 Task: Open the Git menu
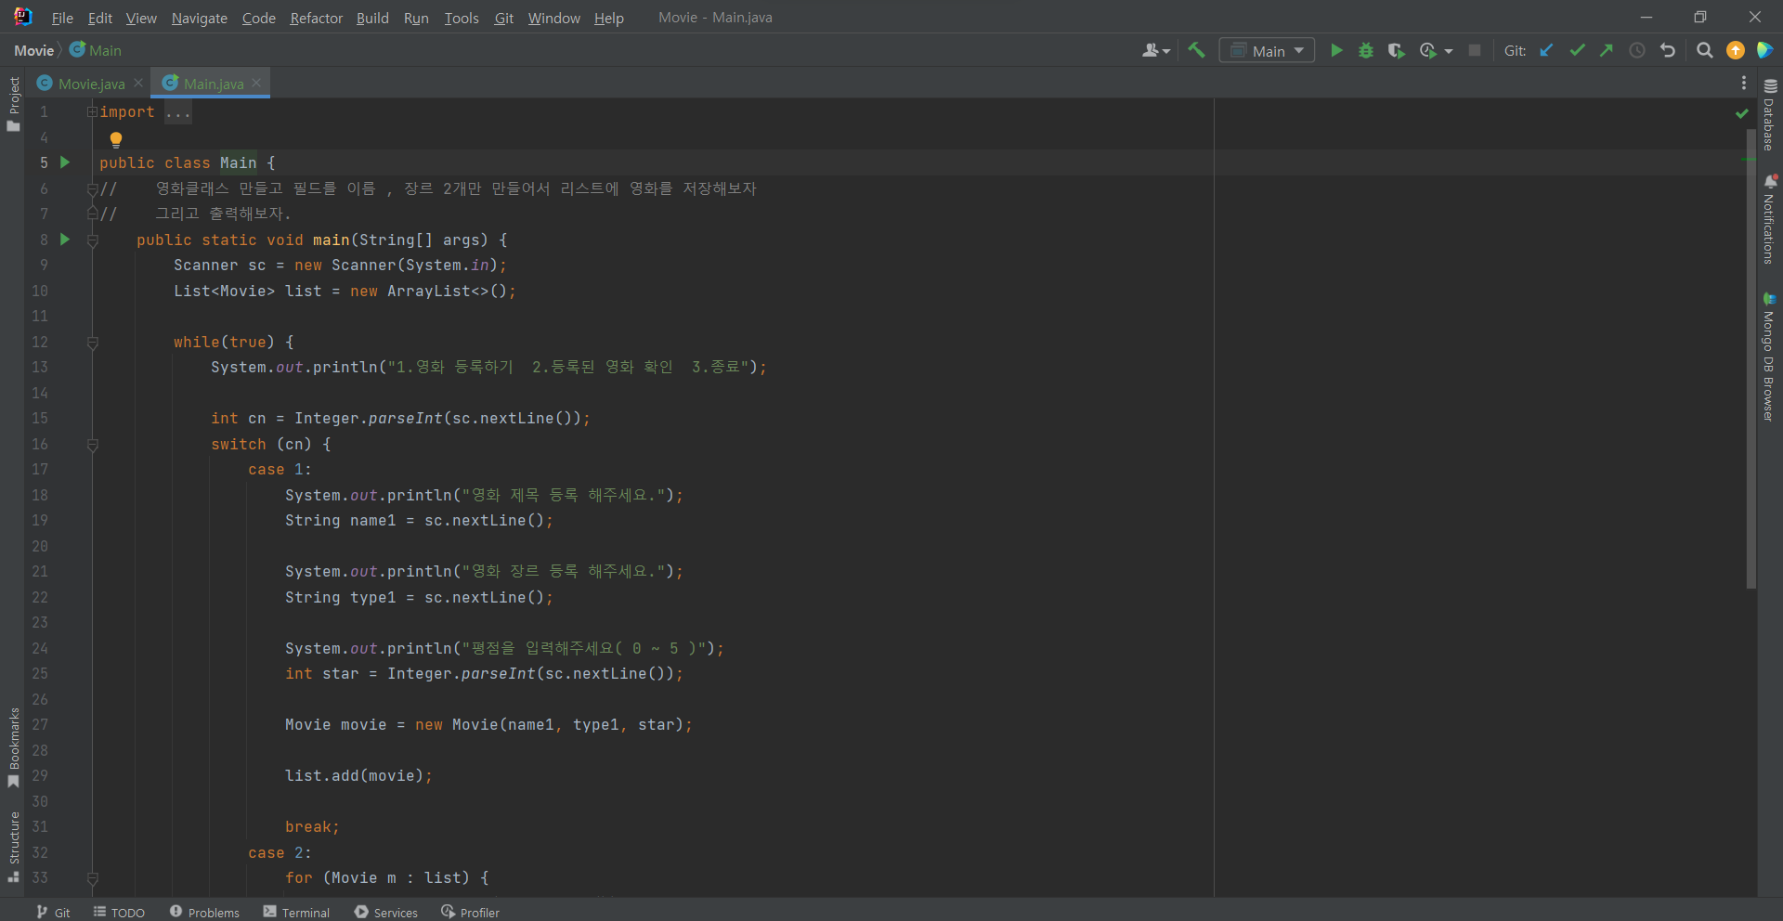point(503,18)
